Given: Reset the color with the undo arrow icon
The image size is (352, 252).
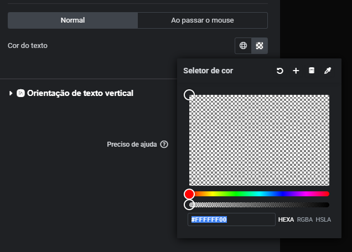Looking at the screenshot, I should click(280, 71).
